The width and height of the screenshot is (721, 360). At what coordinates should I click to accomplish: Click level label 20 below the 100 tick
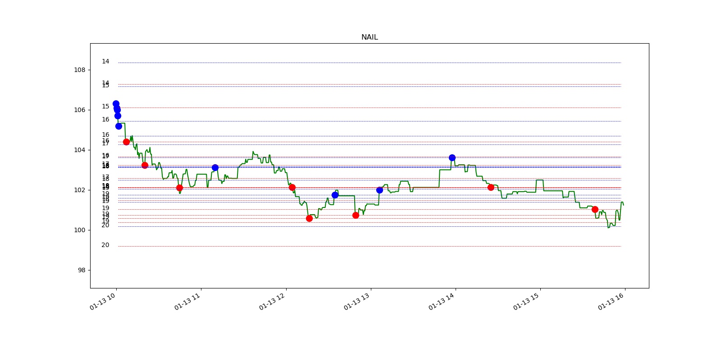coord(105,245)
